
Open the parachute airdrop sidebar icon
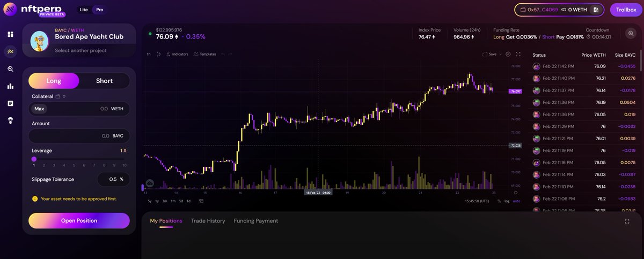(10, 121)
